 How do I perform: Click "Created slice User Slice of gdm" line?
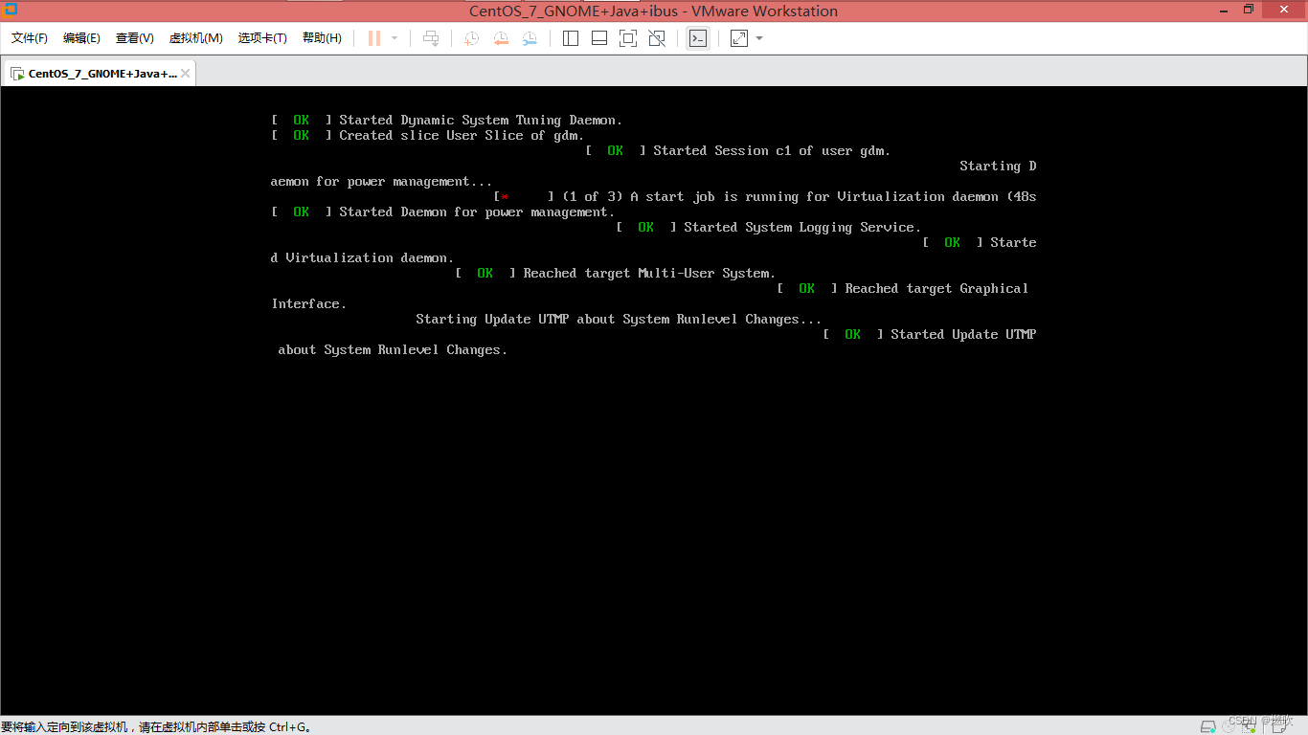tap(428, 136)
